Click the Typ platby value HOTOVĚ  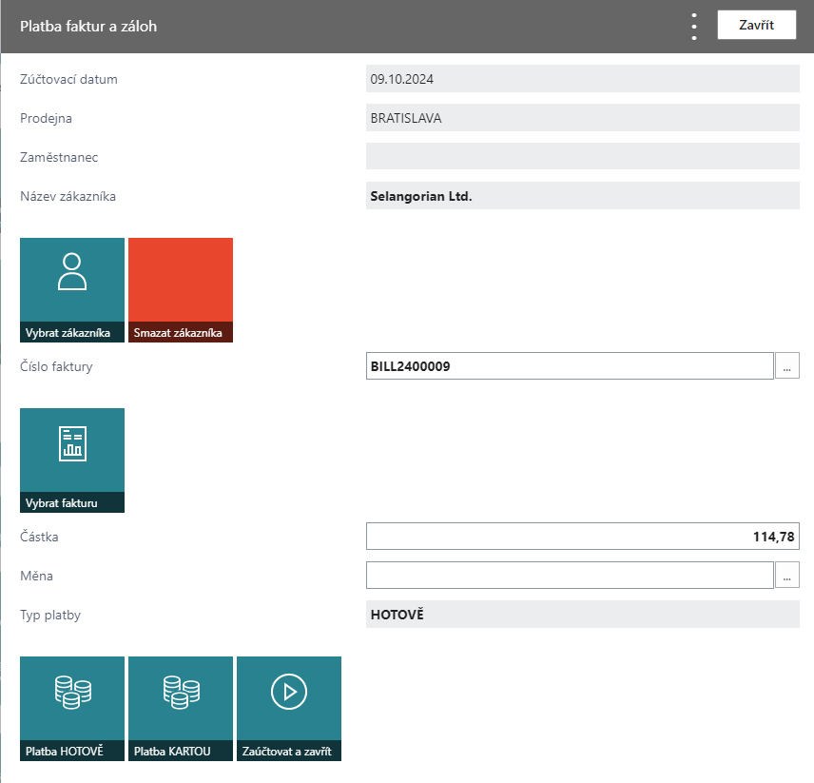[x=583, y=615]
